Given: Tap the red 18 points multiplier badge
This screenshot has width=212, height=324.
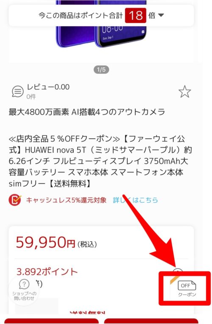Looking at the screenshot, I should [136, 16].
